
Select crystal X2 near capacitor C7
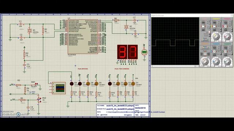coord(126,27)
